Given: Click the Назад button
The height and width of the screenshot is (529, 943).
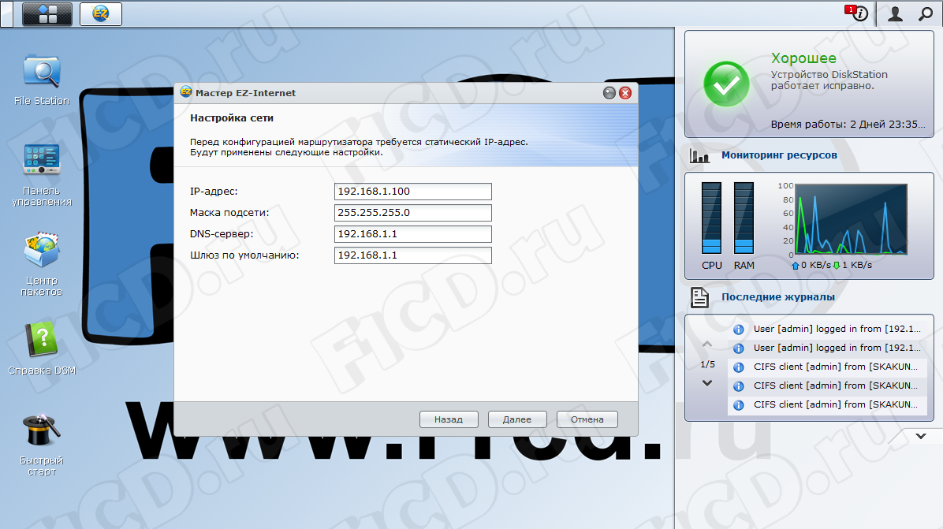Looking at the screenshot, I should [x=449, y=419].
